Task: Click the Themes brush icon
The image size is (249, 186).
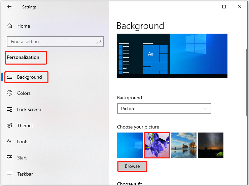Action: point(9,125)
